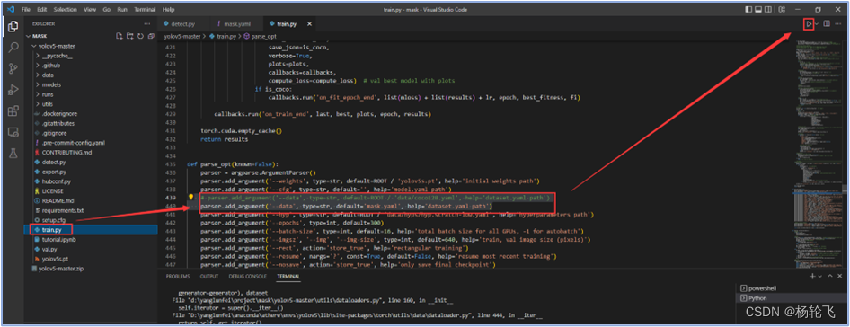Open the Extensions view
Image resolution: width=850 pixels, height=327 pixels.
coord(13,111)
